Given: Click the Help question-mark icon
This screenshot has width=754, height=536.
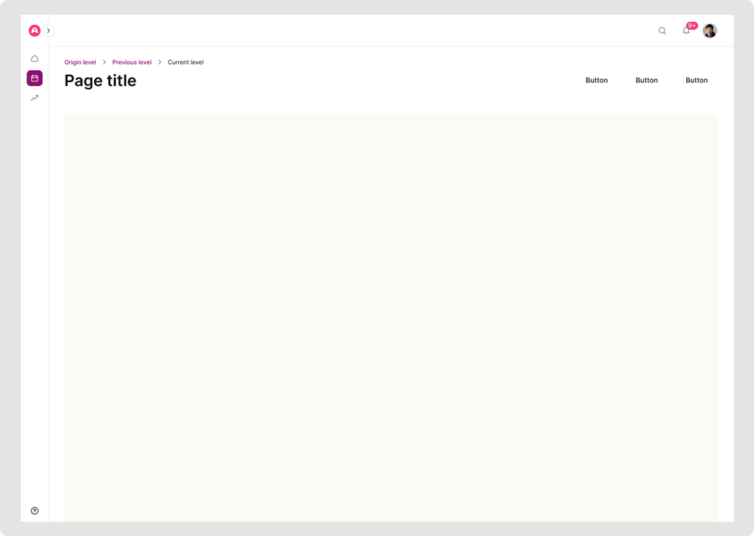Looking at the screenshot, I should tap(34, 510).
